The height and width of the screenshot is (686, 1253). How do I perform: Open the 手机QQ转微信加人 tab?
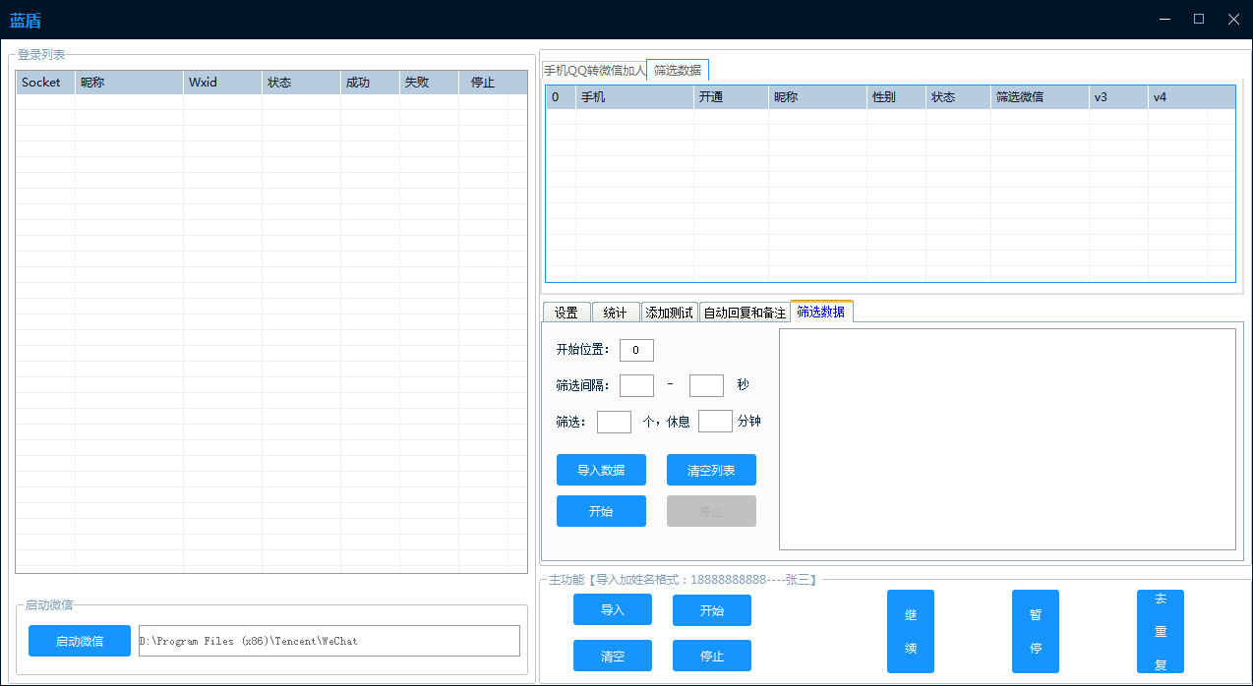pyautogui.click(x=594, y=71)
